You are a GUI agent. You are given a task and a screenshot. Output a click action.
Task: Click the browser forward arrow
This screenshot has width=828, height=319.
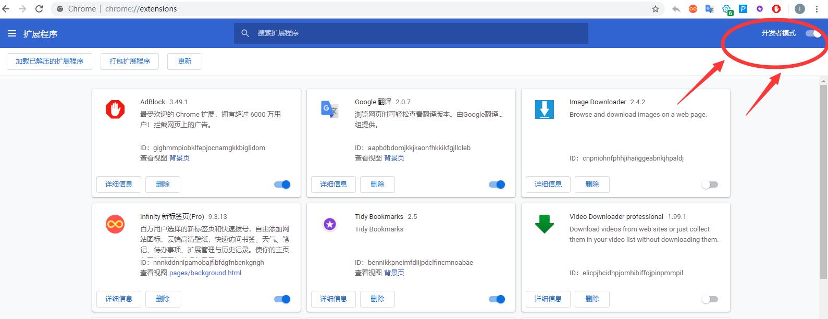(22, 9)
